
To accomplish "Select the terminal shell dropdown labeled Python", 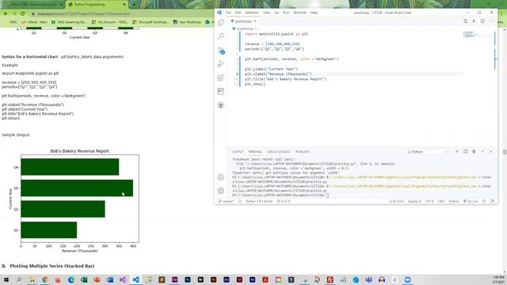I will [x=428, y=151].
